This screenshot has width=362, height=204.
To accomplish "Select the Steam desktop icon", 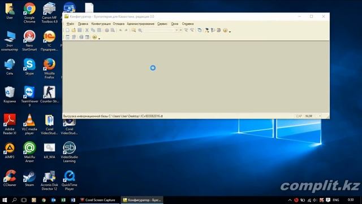I will click(29, 178).
